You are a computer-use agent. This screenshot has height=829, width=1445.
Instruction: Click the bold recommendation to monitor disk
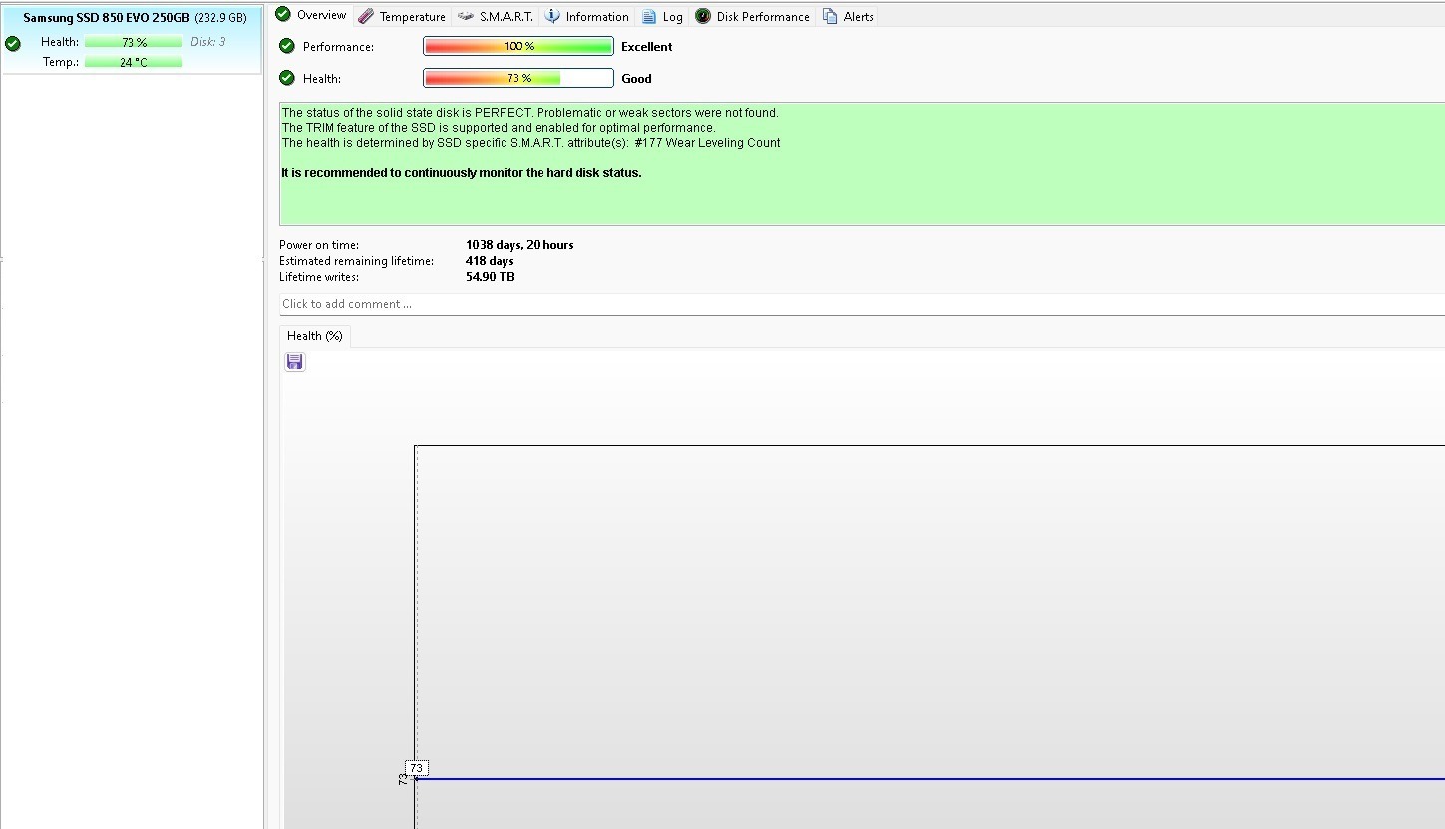point(462,173)
